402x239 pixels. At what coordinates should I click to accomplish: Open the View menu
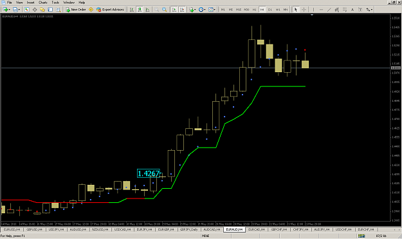(x=19, y=3)
